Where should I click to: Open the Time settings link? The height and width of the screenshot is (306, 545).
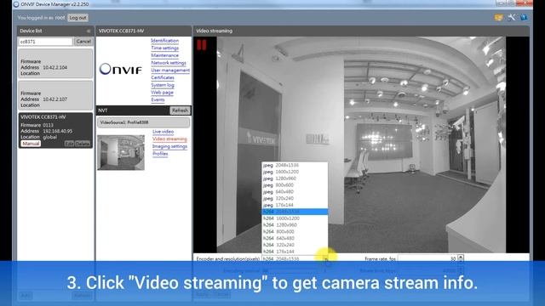click(x=164, y=48)
